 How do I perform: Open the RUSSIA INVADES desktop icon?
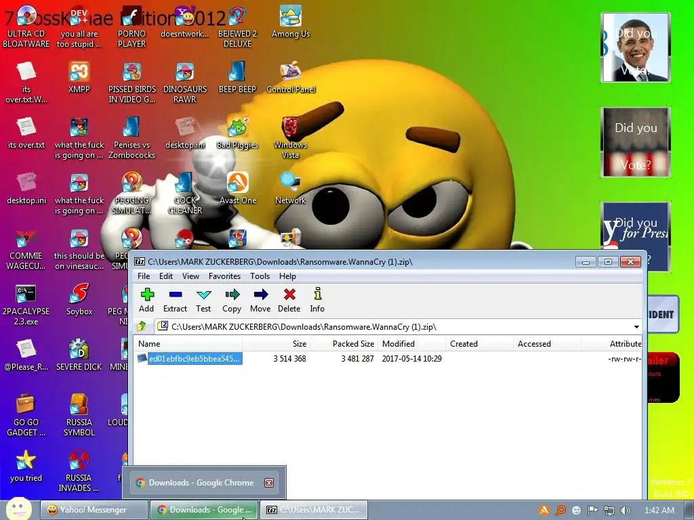pos(79,471)
